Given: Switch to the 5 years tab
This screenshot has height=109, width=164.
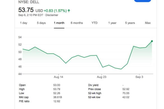Looking at the screenshot, I should pos(130,23).
